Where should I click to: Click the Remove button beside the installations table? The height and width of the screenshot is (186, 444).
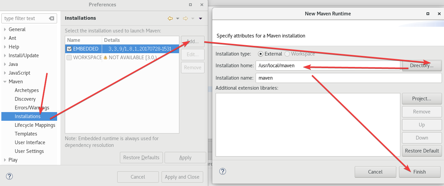pyautogui.click(x=193, y=68)
